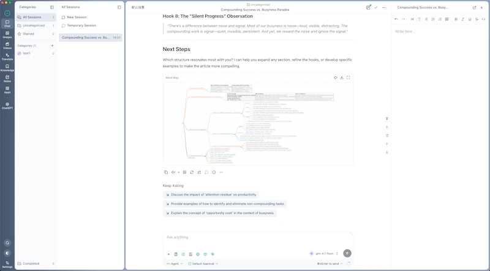Send the message with the arrow button
490x271 pixels.
tap(347, 253)
